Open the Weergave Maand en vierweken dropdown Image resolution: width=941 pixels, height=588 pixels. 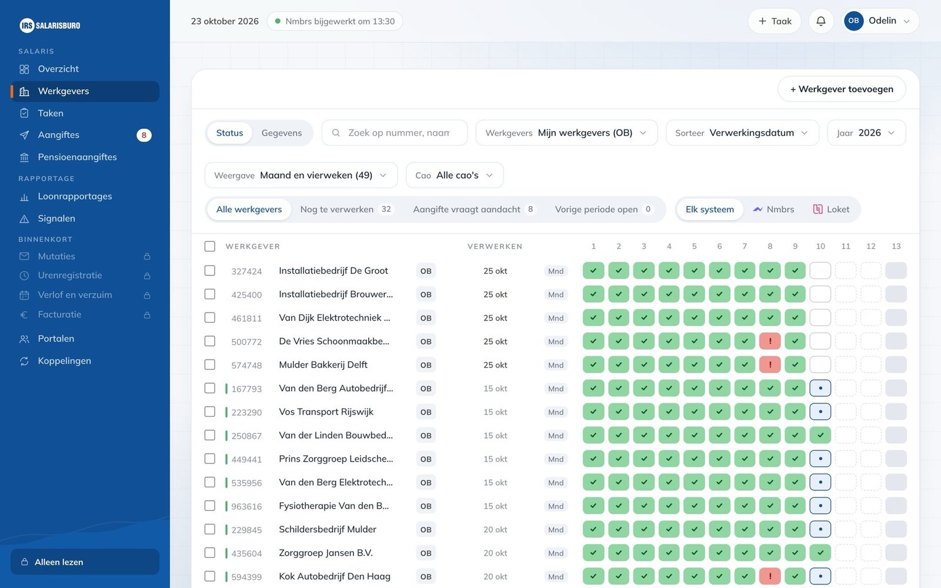(x=301, y=175)
